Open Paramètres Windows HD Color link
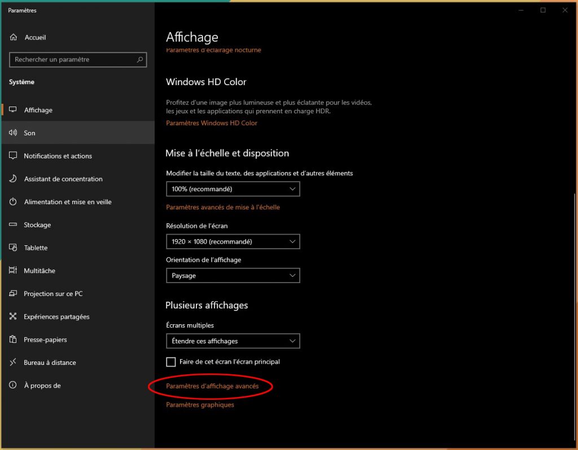The image size is (578, 450). tap(212, 123)
